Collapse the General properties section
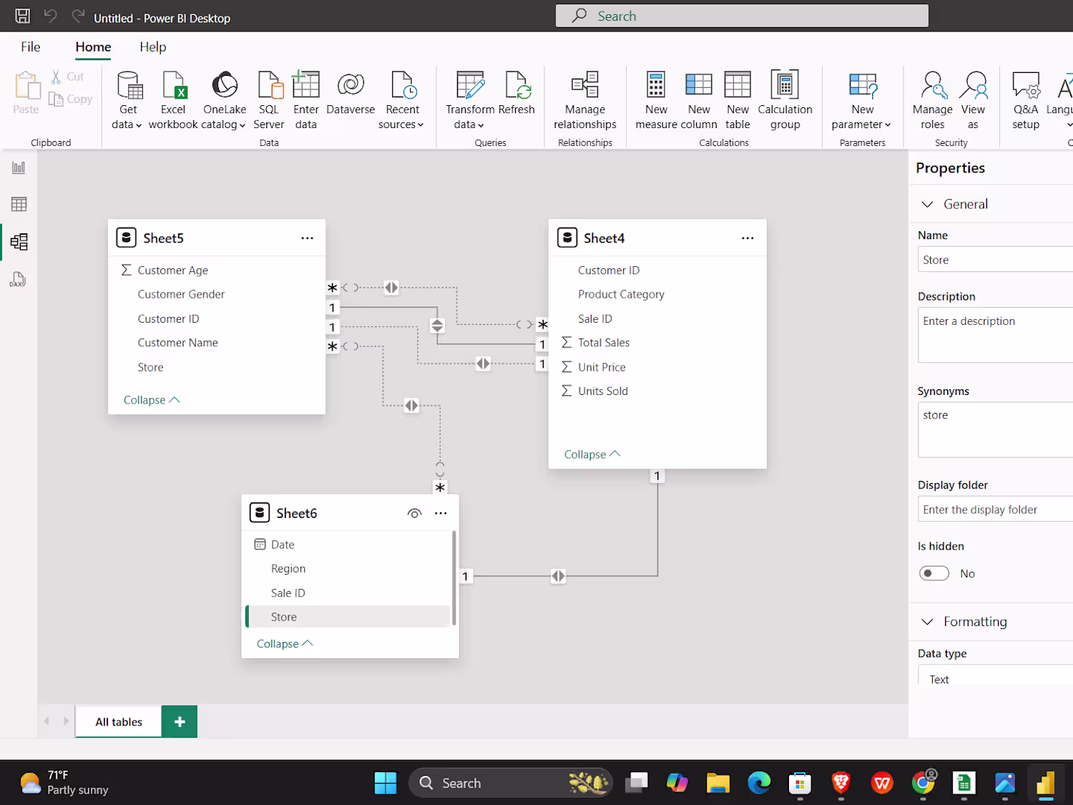 [928, 205]
